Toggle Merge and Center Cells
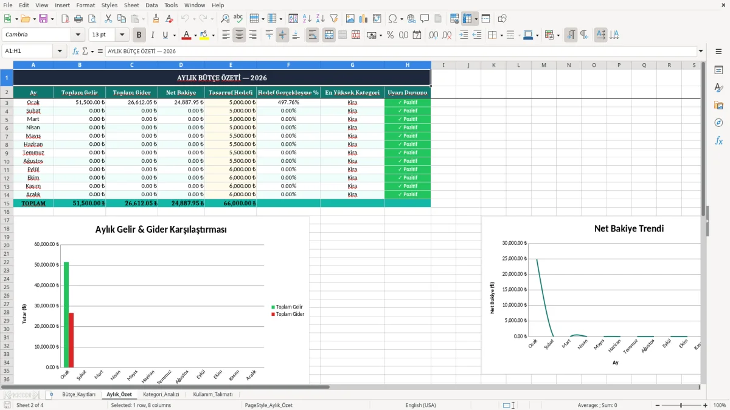This screenshot has width=730, height=410. [x=329, y=35]
